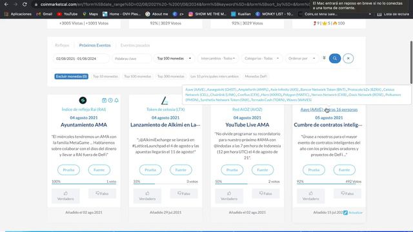Toggle the Top 10 monedas chip
The height and width of the screenshot is (232, 413).
[105, 76]
